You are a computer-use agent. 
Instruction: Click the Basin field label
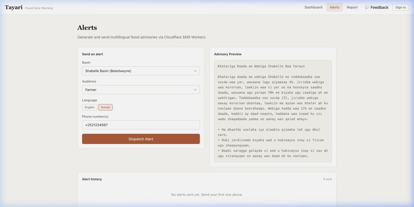click(x=86, y=63)
